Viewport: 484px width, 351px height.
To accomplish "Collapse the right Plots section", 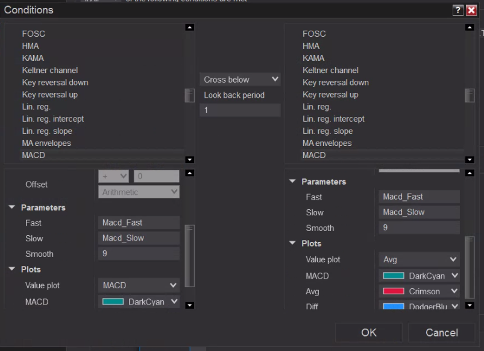I will (x=292, y=243).
